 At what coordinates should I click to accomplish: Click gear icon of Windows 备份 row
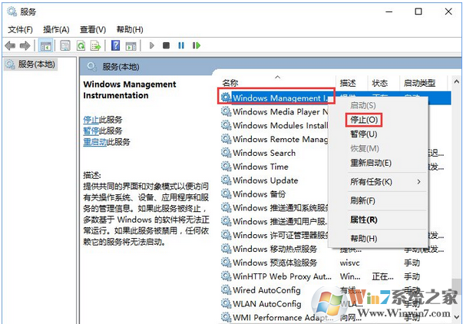click(226, 193)
